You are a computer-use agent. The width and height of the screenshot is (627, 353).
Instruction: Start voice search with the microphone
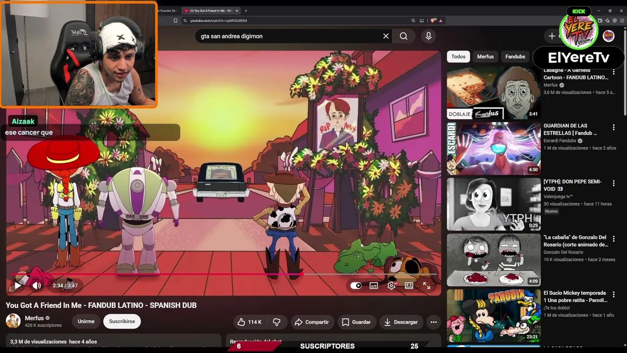pyautogui.click(x=429, y=36)
